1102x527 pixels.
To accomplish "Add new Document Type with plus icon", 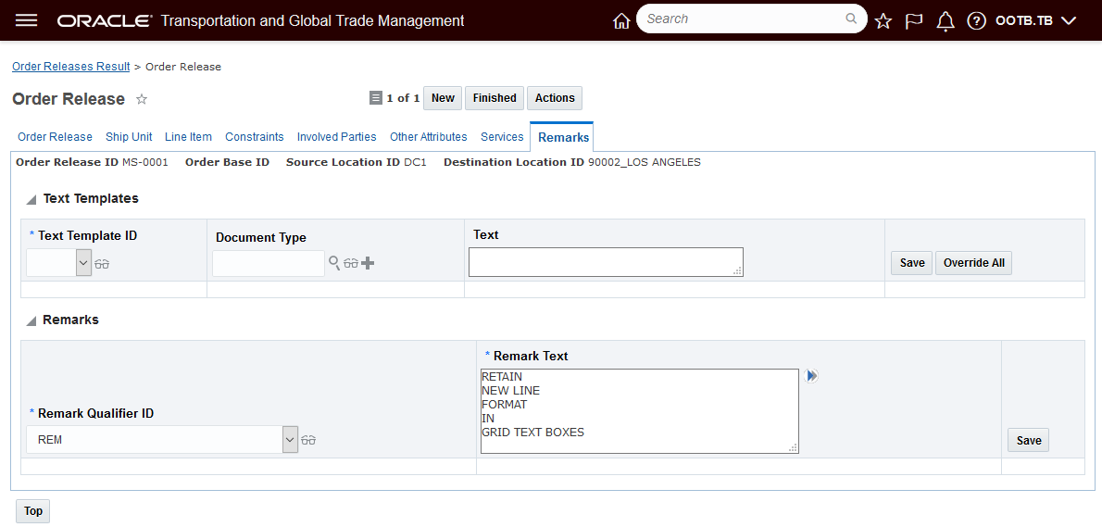I will 368,263.
